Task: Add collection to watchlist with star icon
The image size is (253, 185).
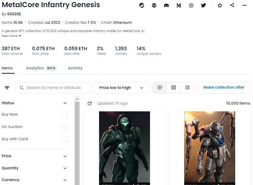Action: [x=220, y=5]
